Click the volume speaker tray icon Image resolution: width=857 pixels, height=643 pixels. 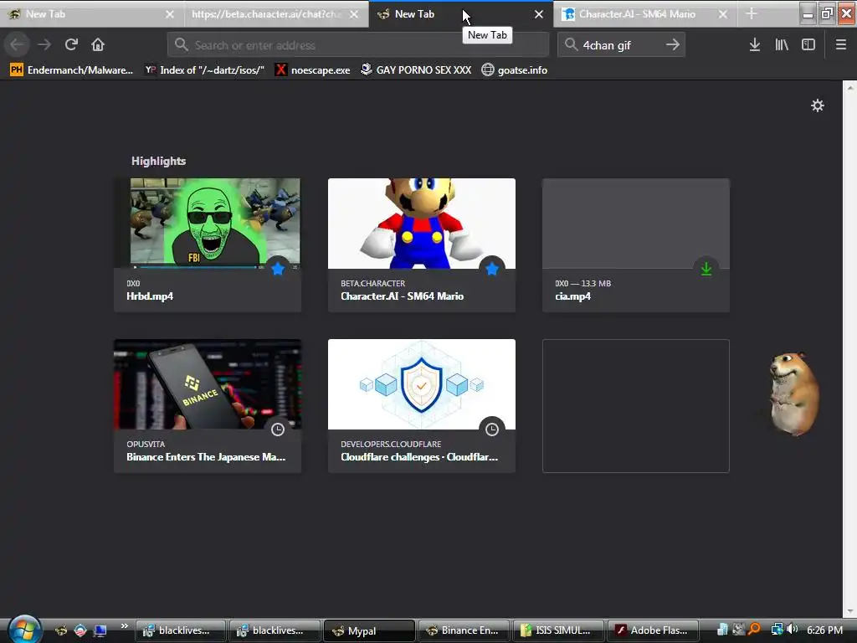[x=793, y=630]
